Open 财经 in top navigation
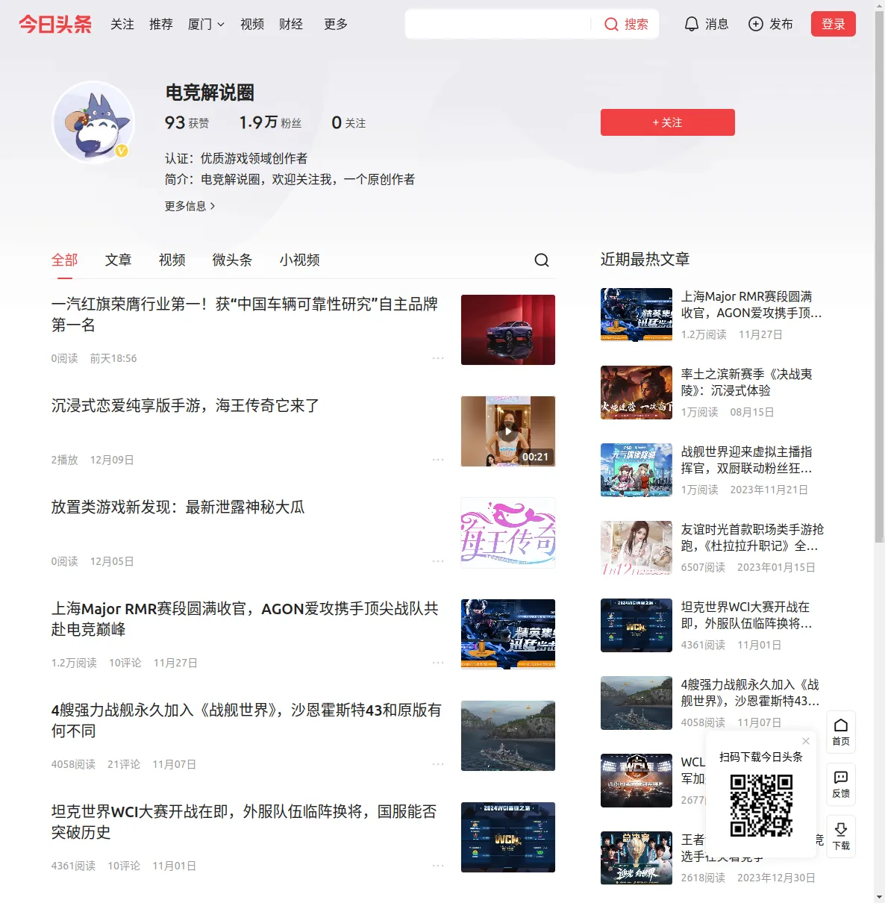The width and height of the screenshot is (885, 903). click(291, 24)
